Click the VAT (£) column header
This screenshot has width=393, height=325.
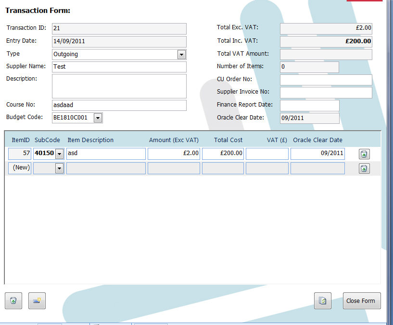tap(277, 140)
